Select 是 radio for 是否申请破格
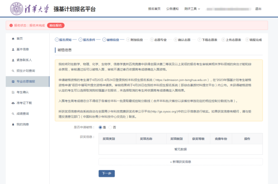 100,127
